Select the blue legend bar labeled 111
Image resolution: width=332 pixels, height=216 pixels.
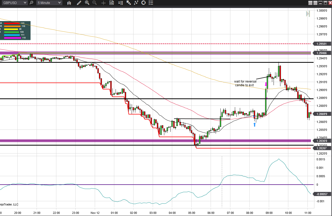pos(12,35)
